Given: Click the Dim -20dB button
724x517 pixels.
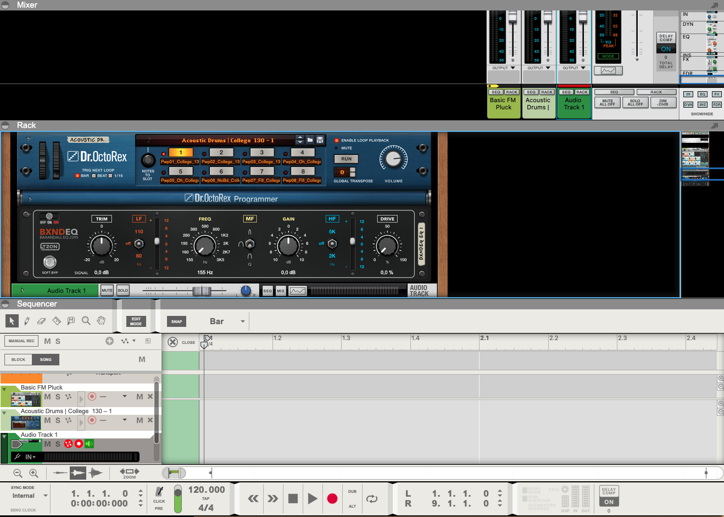Looking at the screenshot, I should tap(663, 103).
